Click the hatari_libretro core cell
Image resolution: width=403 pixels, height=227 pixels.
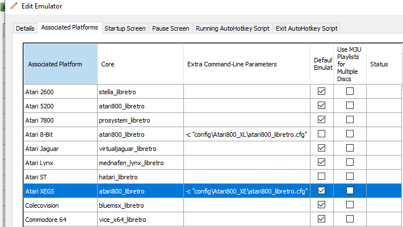(141, 177)
